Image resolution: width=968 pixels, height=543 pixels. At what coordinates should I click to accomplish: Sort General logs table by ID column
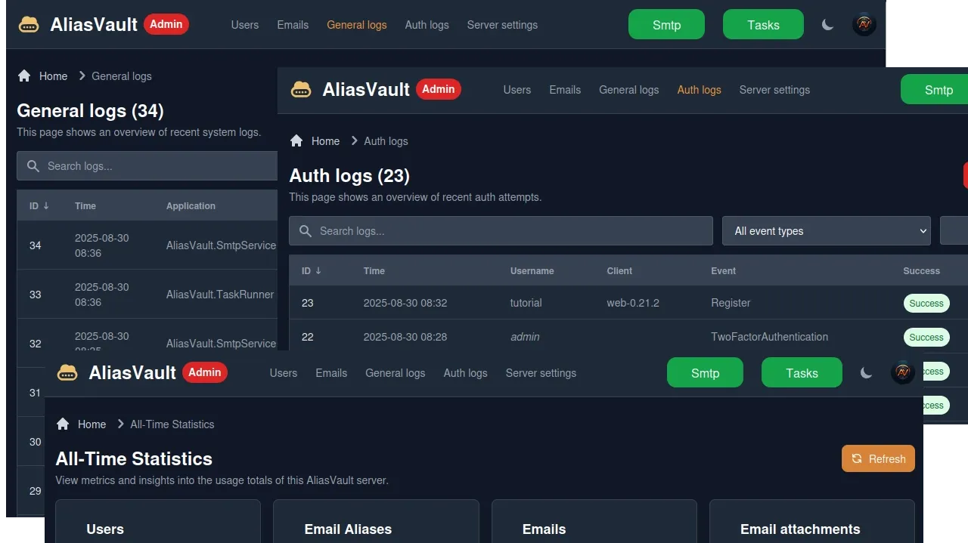coord(39,206)
